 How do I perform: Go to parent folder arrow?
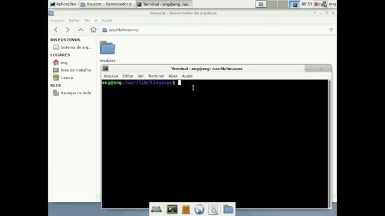(81, 30)
